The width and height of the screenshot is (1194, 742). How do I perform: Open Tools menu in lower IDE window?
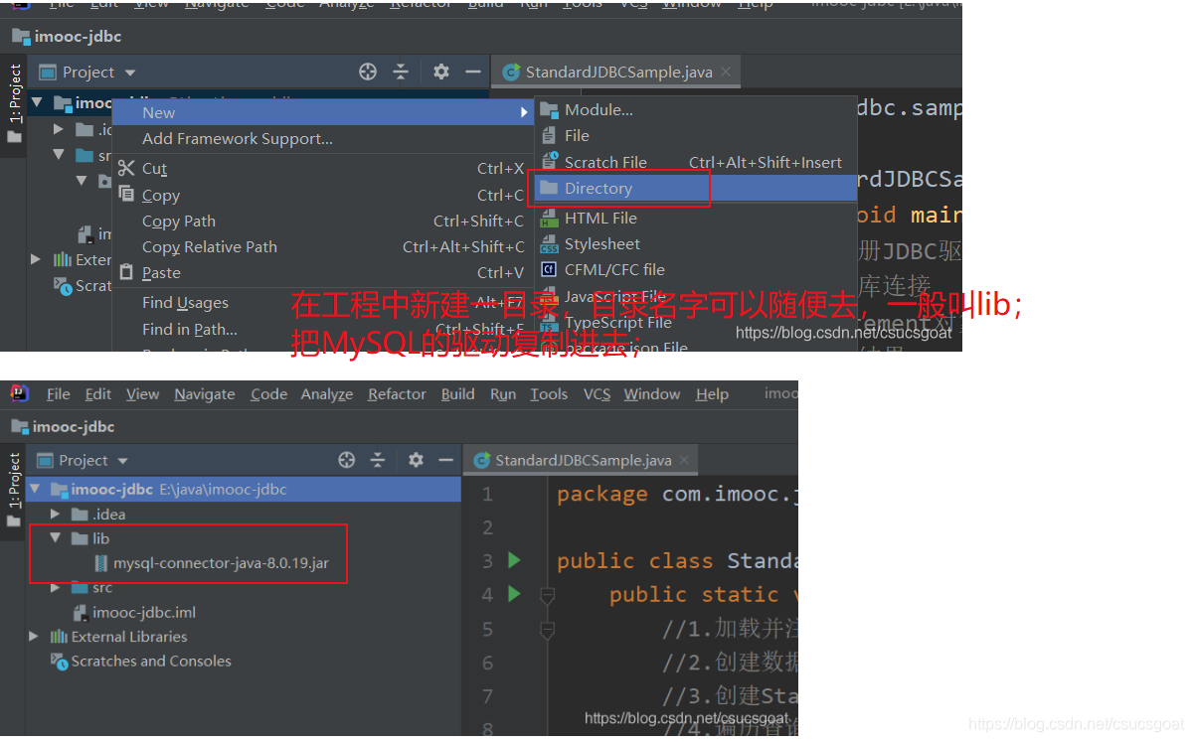pyautogui.click(x=549, y=393)
